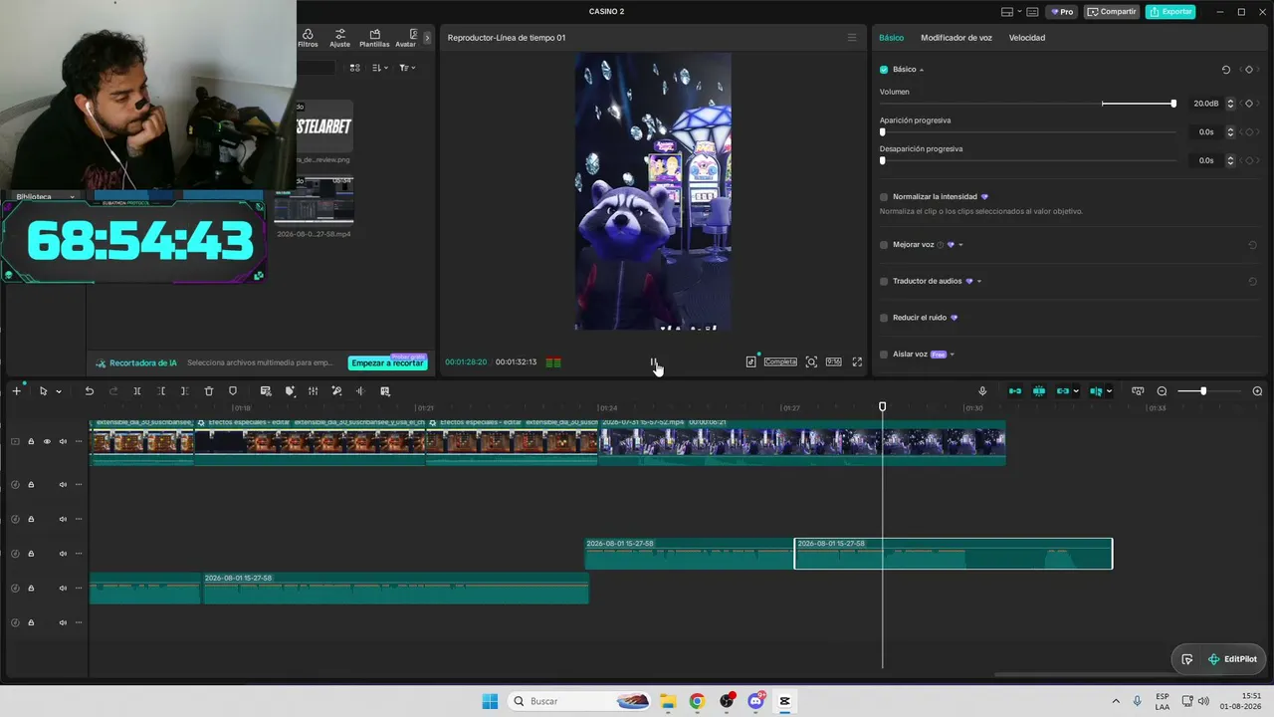Delete clip portion left of playhead
The image size is (1274, 717).
pos(161,391)
